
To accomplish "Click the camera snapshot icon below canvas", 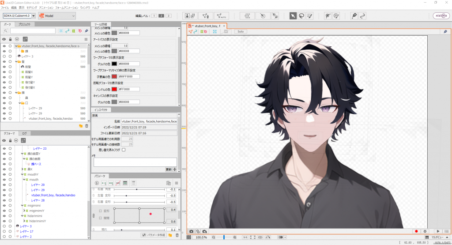I will tap(191, 231).
